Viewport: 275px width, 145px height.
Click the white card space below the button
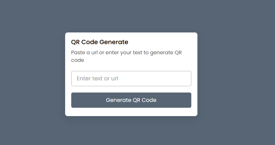point(131,112)
